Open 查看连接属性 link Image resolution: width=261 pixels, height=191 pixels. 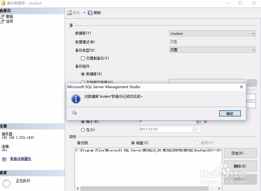pyautogui.click(x=21, y=159)
